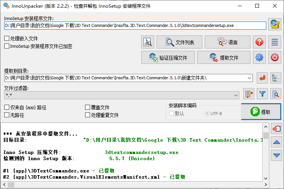Screen dimensions: 284x189
Task: Enable the 覆盖文件 checkbox
Action: pyautogui.click(x=87, y=107)
